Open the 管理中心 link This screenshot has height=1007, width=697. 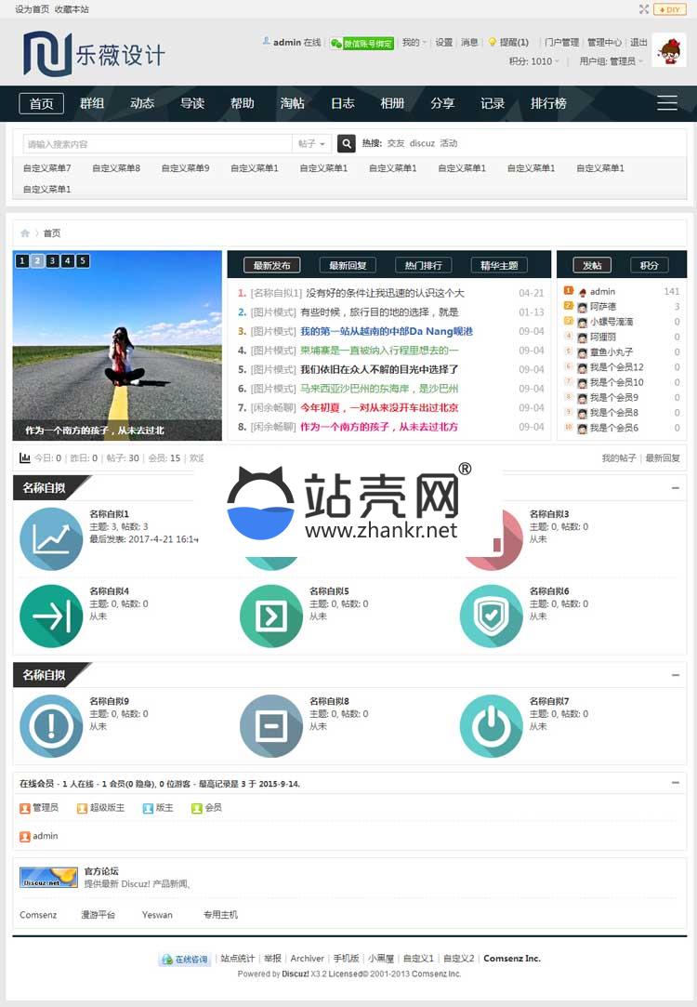pyautogui.click(x=605, y=43)
